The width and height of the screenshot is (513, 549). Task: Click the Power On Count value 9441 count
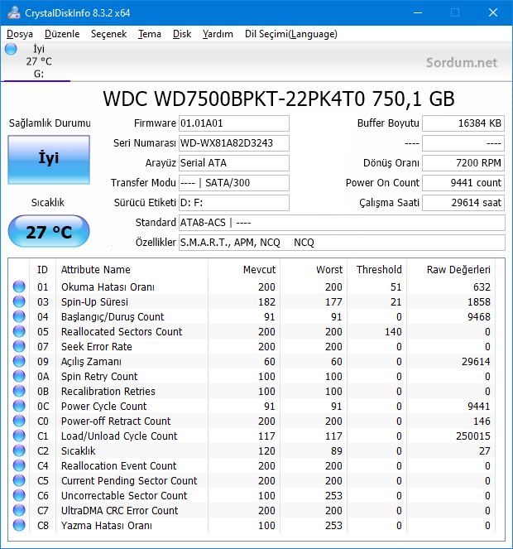pos(463,183)
